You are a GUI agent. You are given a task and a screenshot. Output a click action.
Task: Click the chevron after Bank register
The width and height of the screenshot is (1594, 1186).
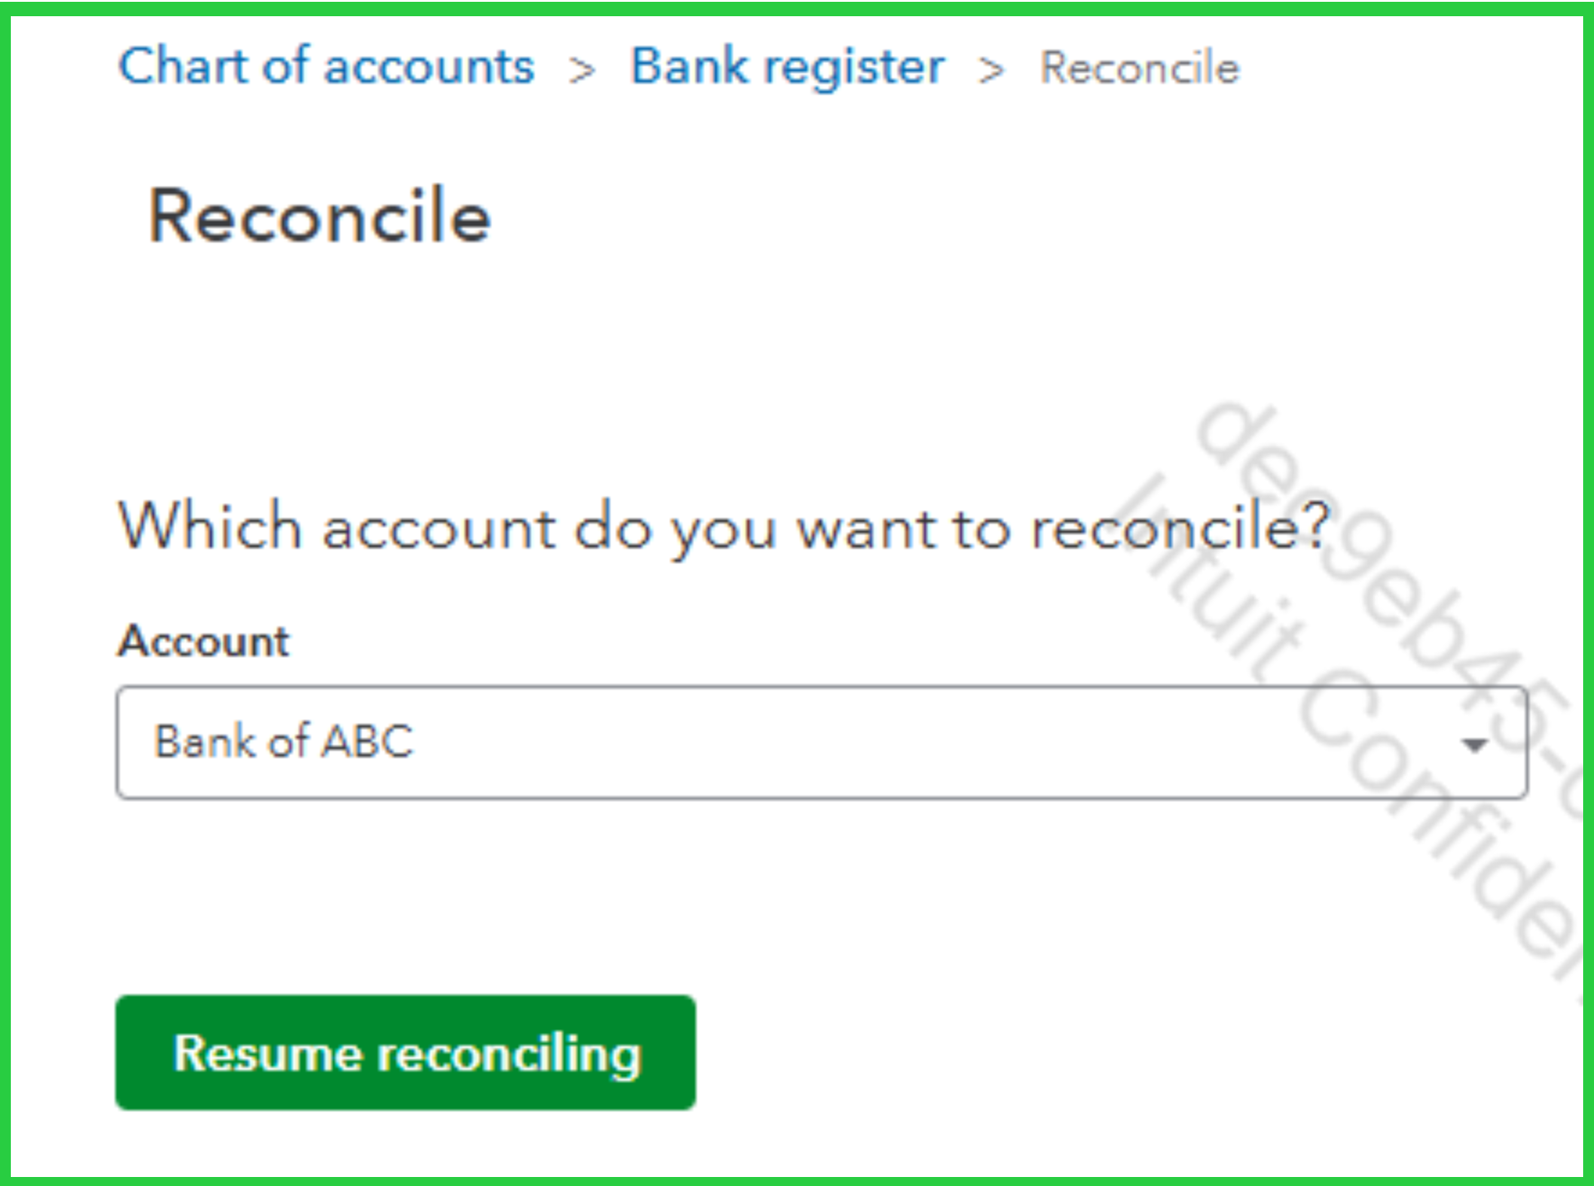992,69
